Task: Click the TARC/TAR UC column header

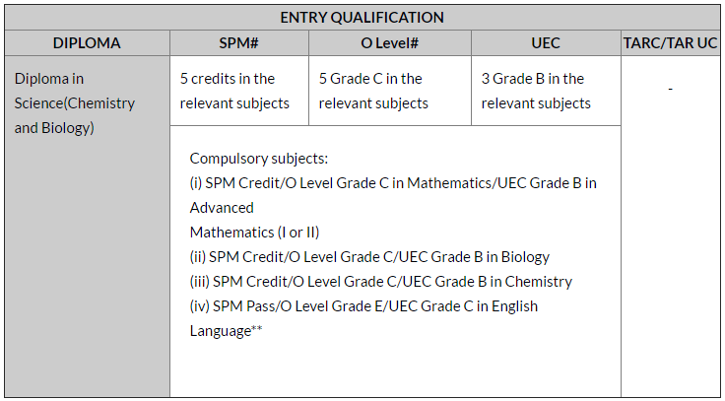Action: [x=671, y=43]
